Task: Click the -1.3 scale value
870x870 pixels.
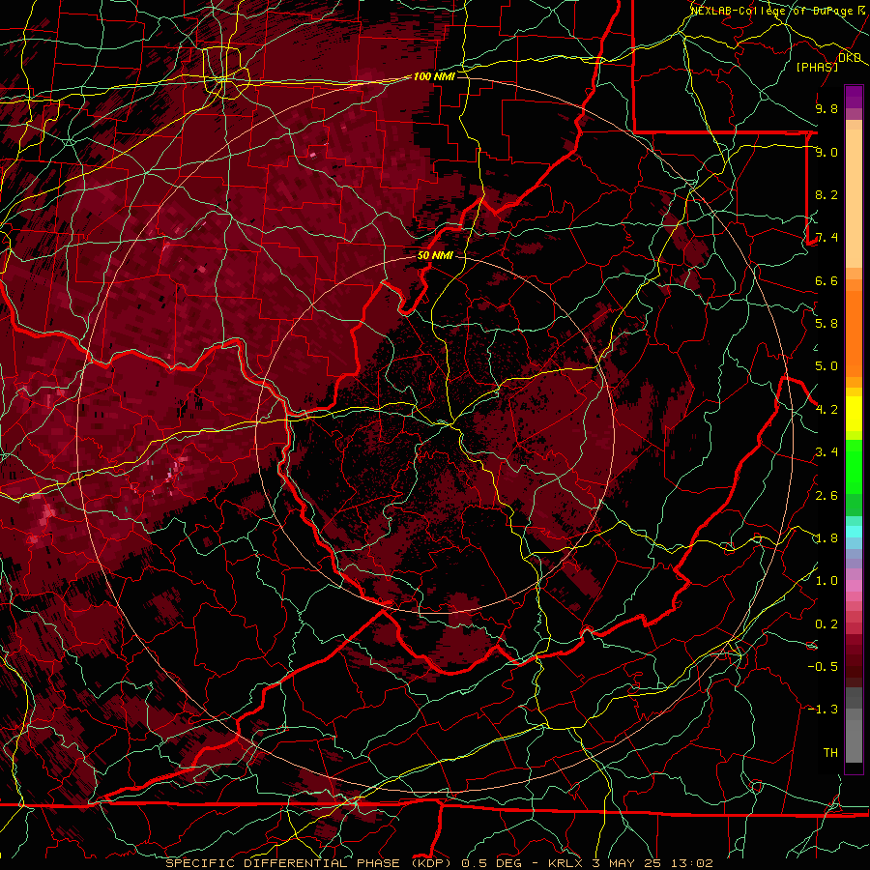Action: (x=824, y=710)
